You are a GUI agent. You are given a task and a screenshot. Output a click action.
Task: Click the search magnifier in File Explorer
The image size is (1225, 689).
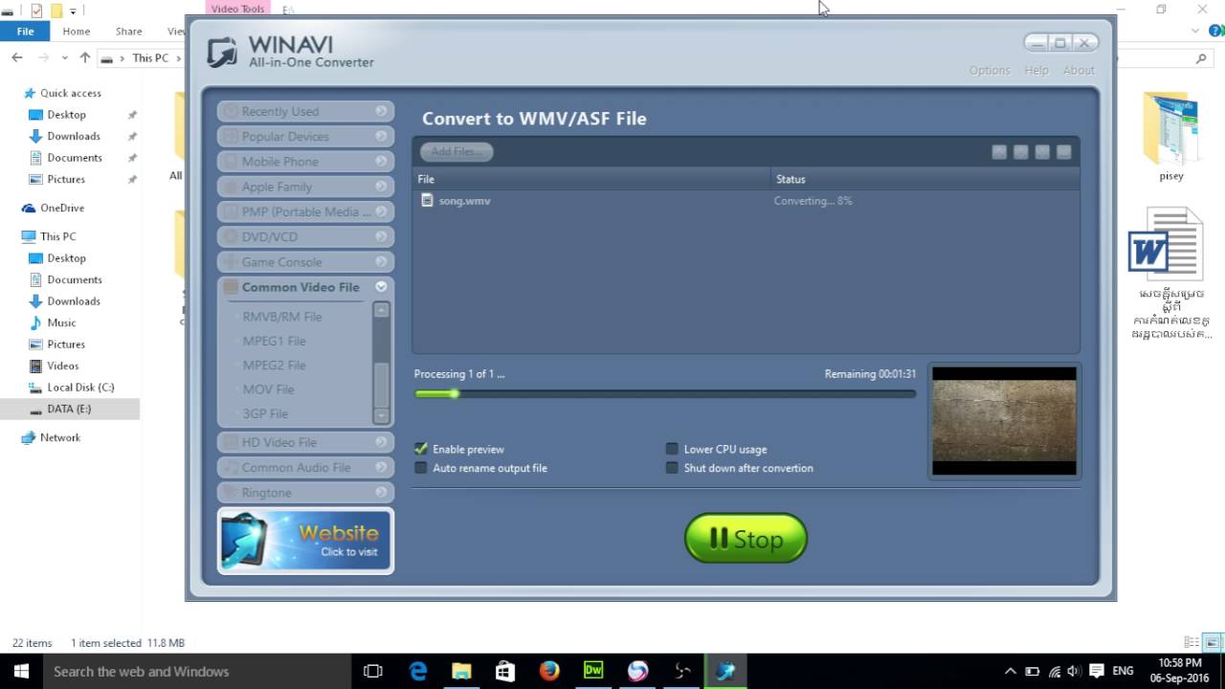[x=1202, y=58]
